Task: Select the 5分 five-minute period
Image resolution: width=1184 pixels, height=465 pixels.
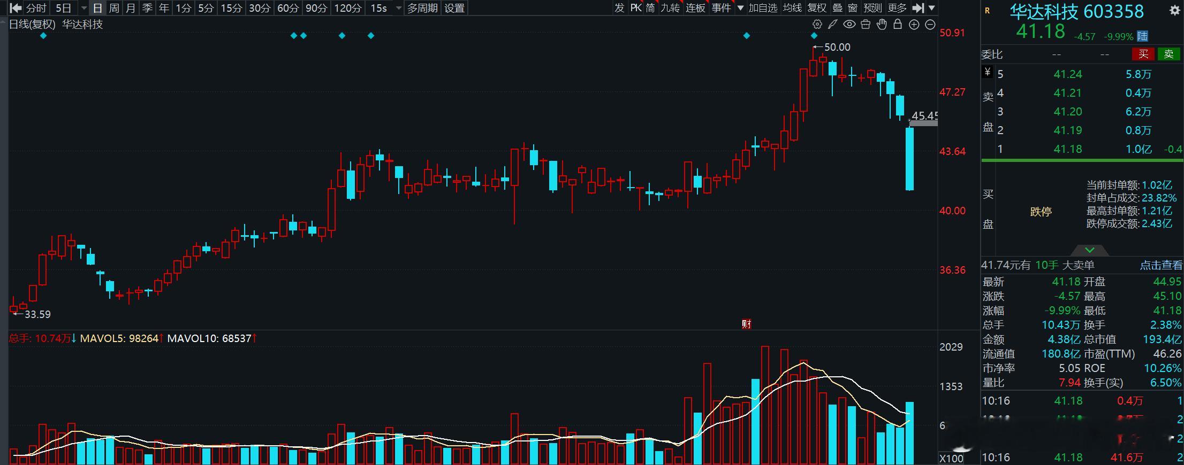Action: pos(206,8)
